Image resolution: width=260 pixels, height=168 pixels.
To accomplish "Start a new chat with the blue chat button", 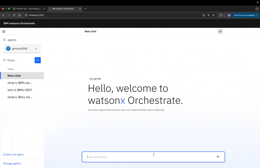I will [x=38, y=60].
